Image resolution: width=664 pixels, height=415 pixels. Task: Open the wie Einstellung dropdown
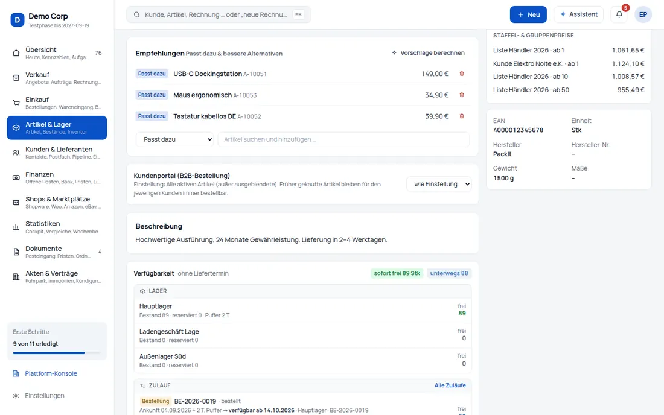coord(439,184)
